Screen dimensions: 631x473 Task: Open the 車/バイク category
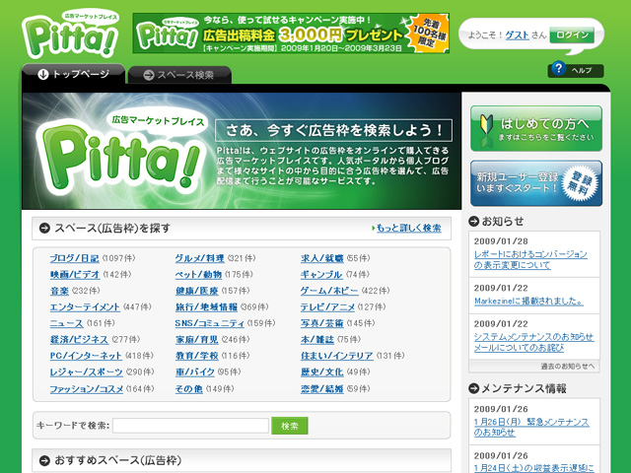(x=195, y=372)
